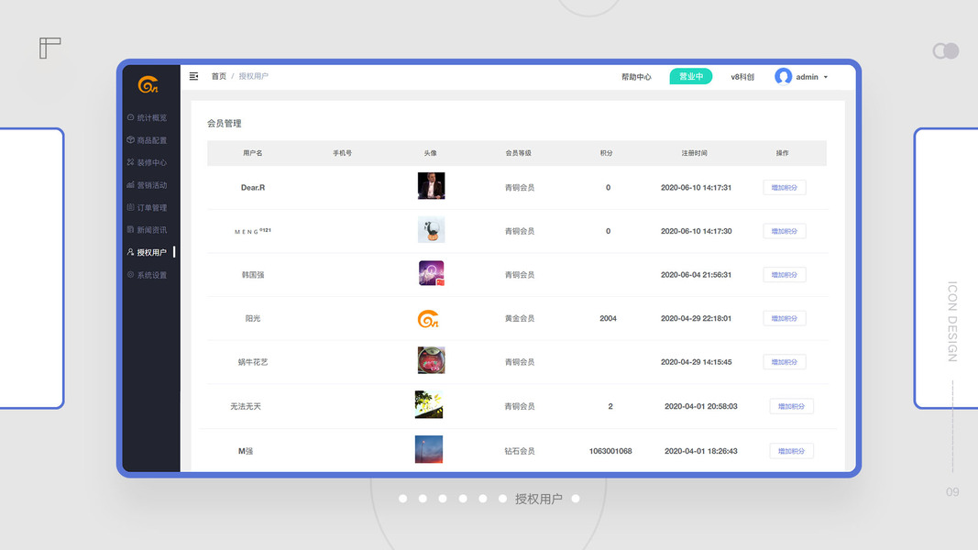
Task: Open 订单管理 in the sidebar
Action: pyautogui.click(x=148, y=208)
